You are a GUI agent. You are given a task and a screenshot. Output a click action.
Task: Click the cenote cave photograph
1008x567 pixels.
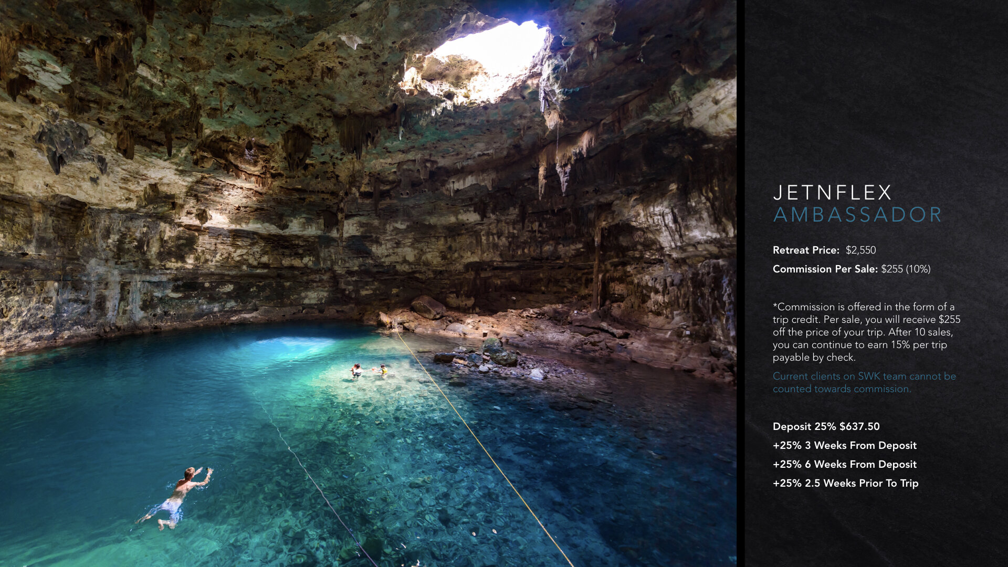pyautogui.click(x=368, y=283)
